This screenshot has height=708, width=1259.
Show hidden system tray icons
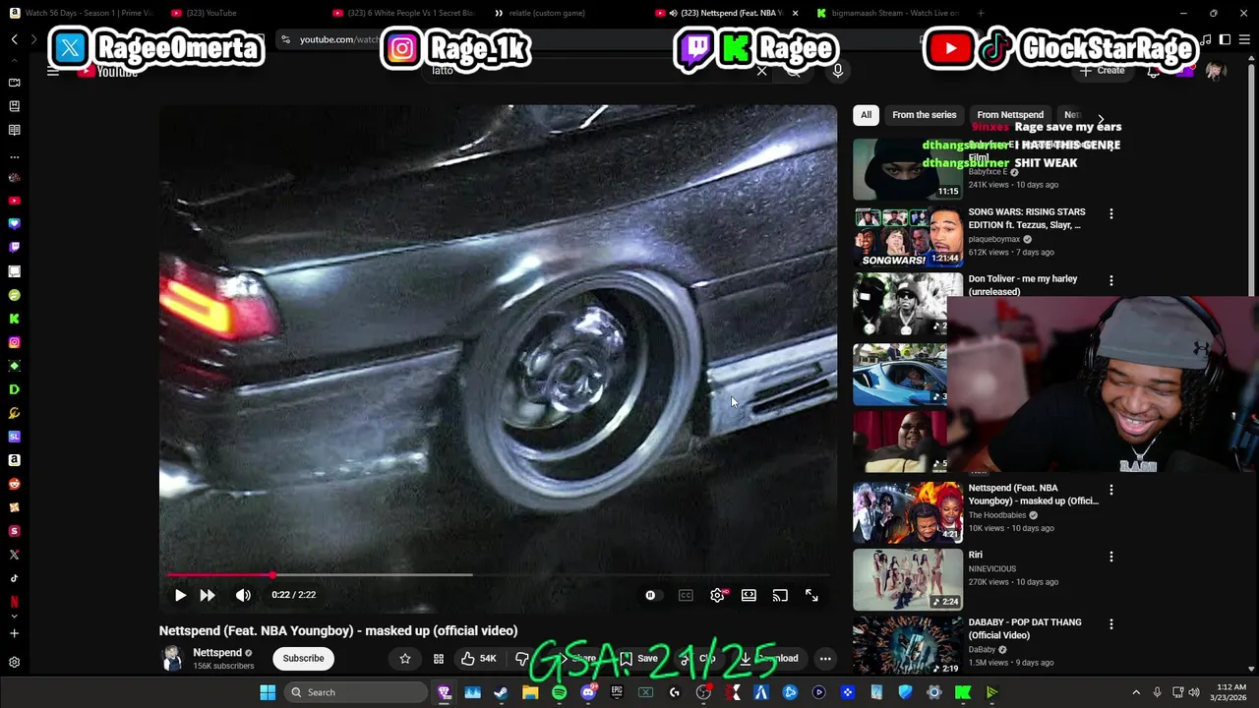1136,692
